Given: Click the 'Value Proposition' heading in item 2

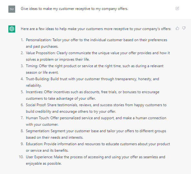Looking at the screenshot, I should [41, 53].
